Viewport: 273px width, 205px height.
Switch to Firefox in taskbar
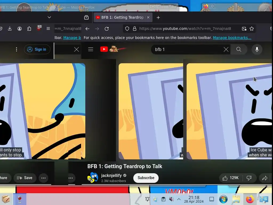click(250, 199)
